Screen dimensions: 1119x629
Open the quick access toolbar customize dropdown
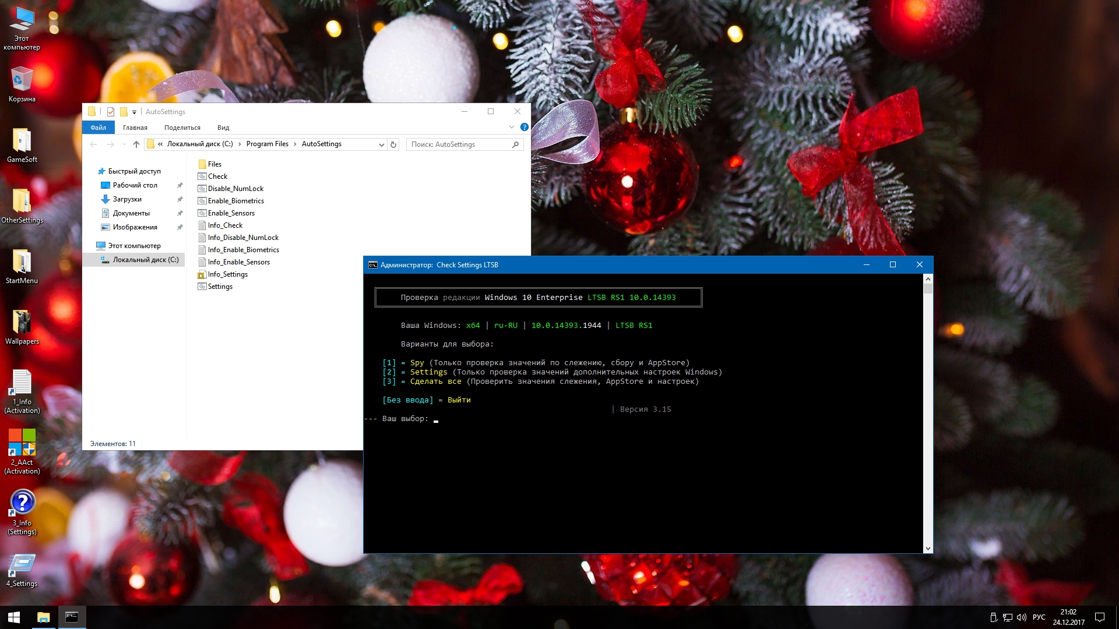pyautogui.click(x=134, y=112)
